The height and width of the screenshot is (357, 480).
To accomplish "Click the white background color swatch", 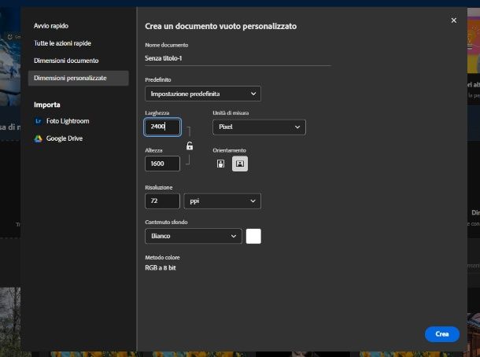I will [x=253, y=236].
